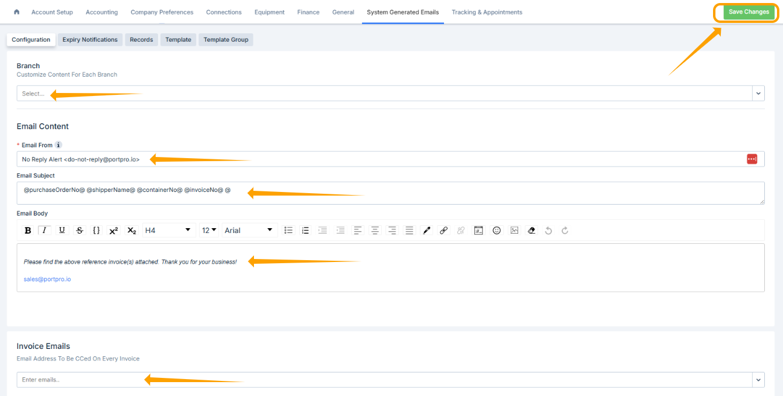Screen dimensions: 783x396
Task: Click the Save Changes button
Action: [x=749, y=12]
